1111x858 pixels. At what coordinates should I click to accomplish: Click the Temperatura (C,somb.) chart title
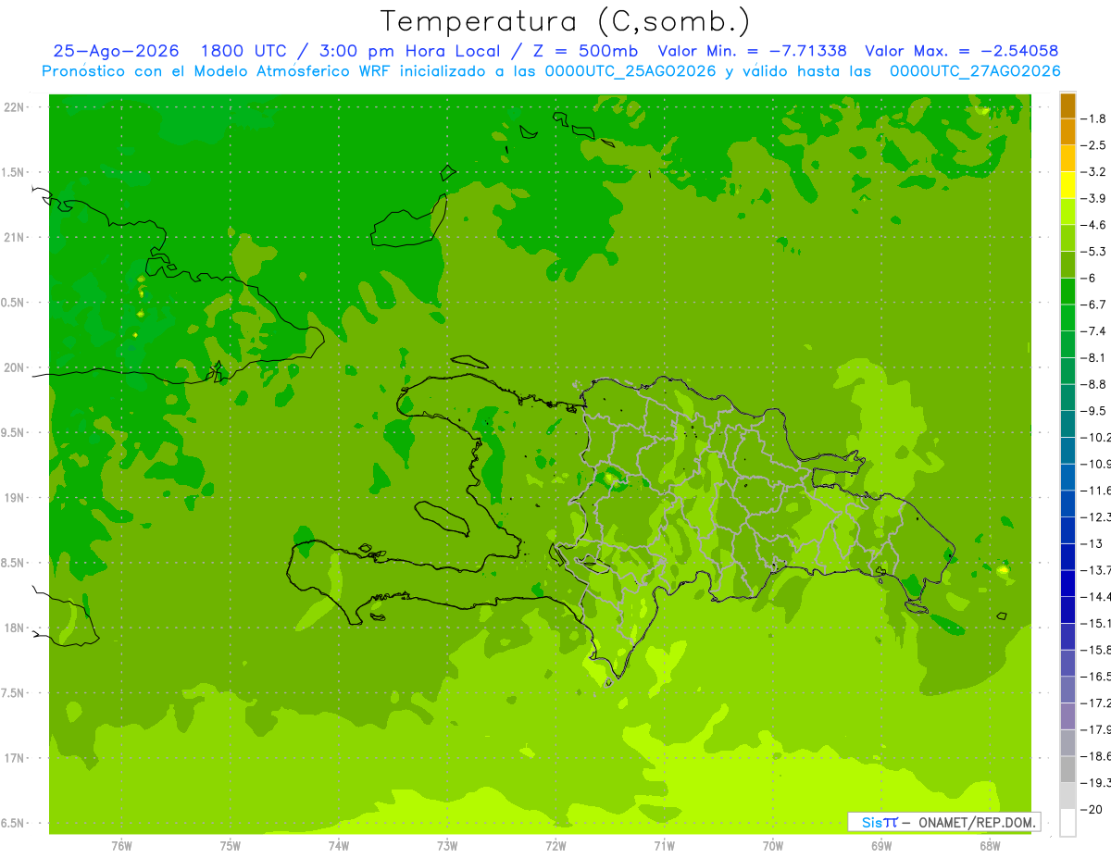(566, 21)
